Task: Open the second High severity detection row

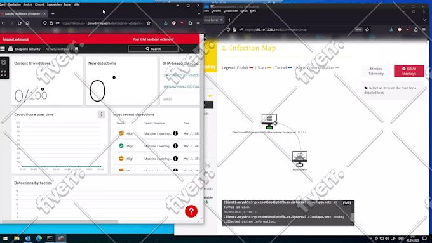Action: click(157, 146)
